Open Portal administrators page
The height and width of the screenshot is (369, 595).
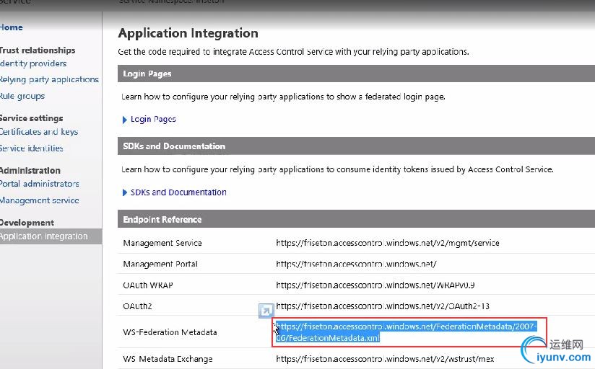click(x=39, y=184)
